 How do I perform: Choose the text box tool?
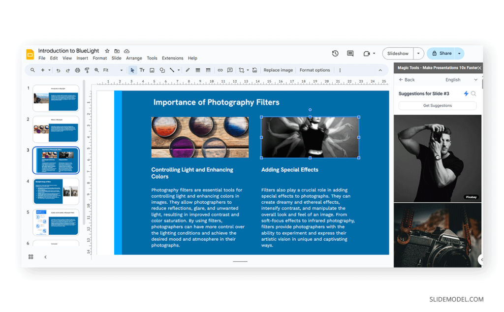coord(142,70)
